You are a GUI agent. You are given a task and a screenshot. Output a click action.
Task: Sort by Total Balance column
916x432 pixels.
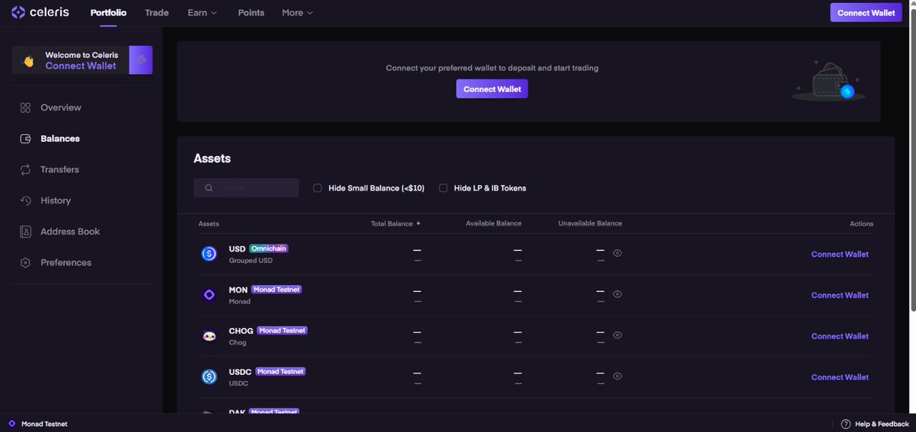point(395,223)
